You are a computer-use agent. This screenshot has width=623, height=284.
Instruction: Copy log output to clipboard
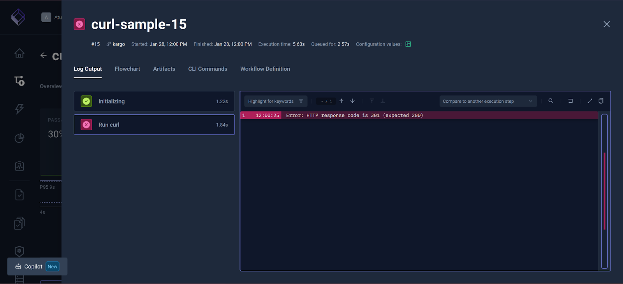pyautogui.click(x=601, y=101)
